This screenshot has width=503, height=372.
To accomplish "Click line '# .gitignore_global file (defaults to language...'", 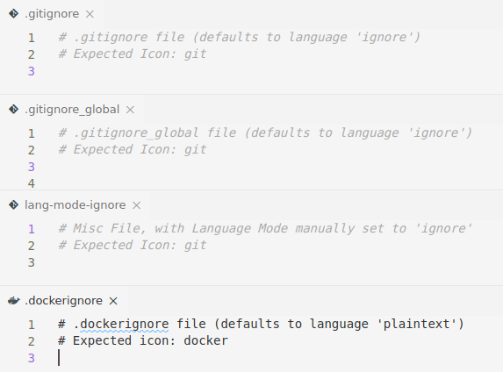I will (x=265, y=132).
